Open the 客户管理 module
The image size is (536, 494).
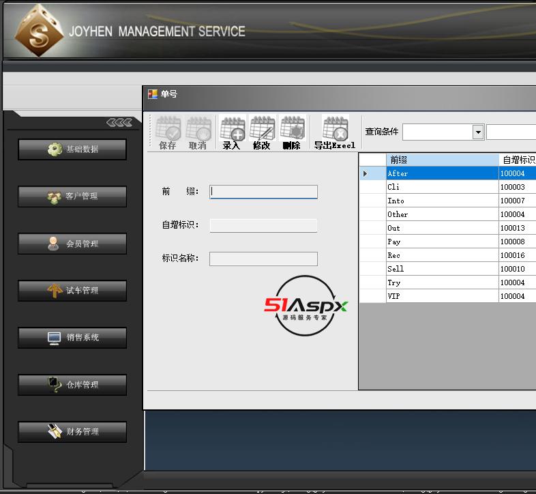click(x=72, y=197)
